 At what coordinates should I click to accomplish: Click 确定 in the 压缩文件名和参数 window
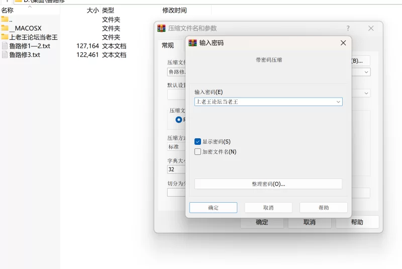(x=262, y=222)
